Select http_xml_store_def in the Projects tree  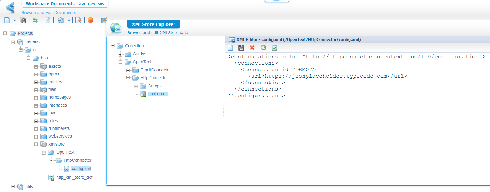click(74, 177)
